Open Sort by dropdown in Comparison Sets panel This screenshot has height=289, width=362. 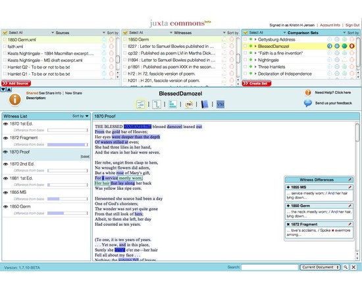click(x=351, y=33)
